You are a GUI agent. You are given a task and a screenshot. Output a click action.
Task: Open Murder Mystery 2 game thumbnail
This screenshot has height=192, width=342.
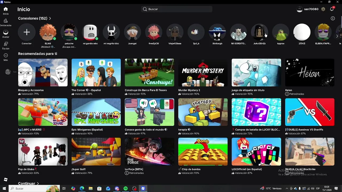click(x=203, y=73)
